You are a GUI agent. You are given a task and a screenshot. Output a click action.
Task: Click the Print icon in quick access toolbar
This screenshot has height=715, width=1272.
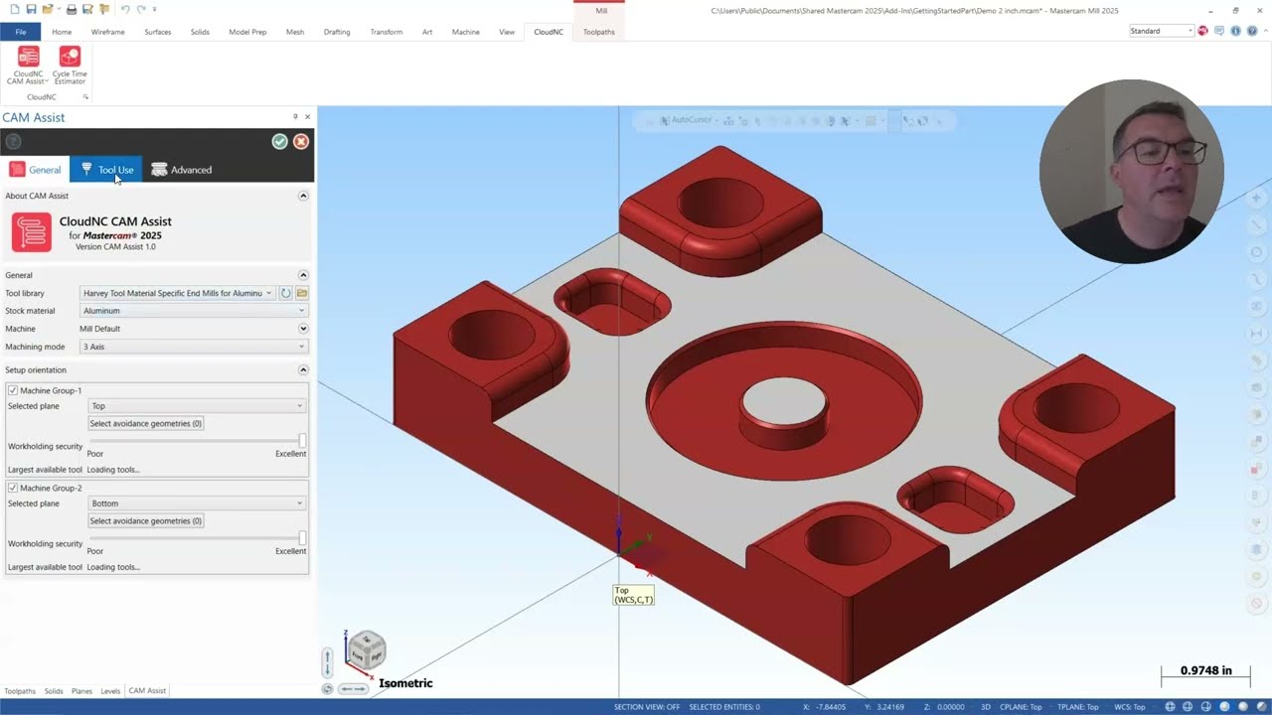coord(72,9)
